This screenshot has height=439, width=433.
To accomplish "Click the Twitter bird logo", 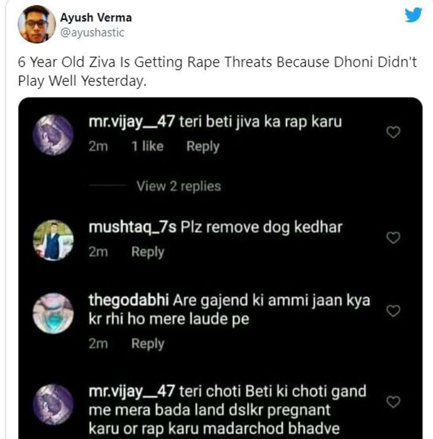I will [x=413, y=15].
